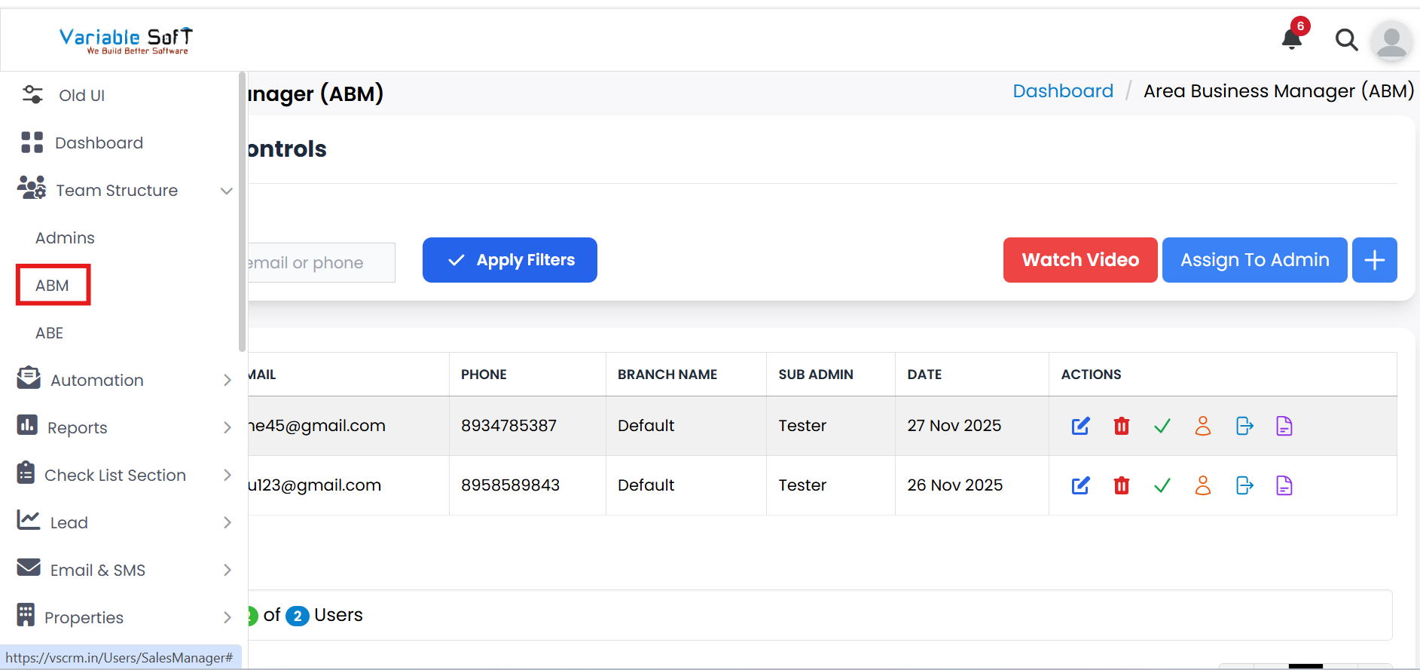Open the user profile avatar
1420x670 pixels.
[1391, 40]
